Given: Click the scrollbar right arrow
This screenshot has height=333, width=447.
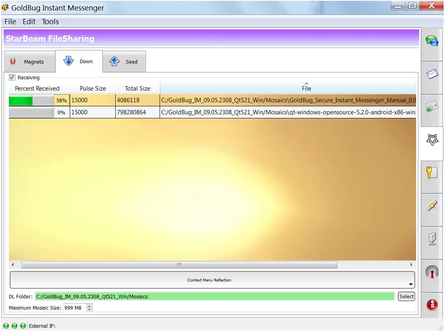Looking at the screenshot, I should tap(412, 265).
